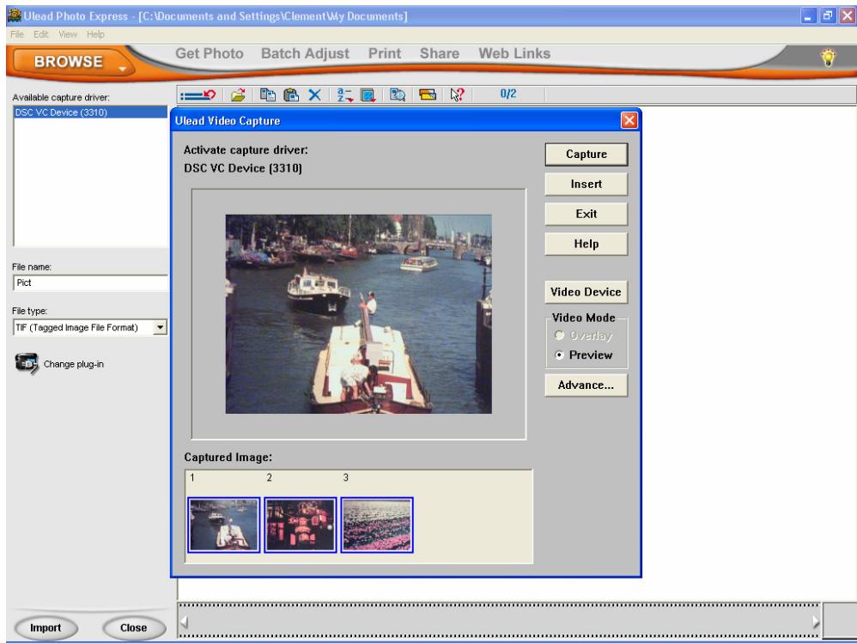Click the Insert button
Screen dimensions: 857x643
[586, 184]
